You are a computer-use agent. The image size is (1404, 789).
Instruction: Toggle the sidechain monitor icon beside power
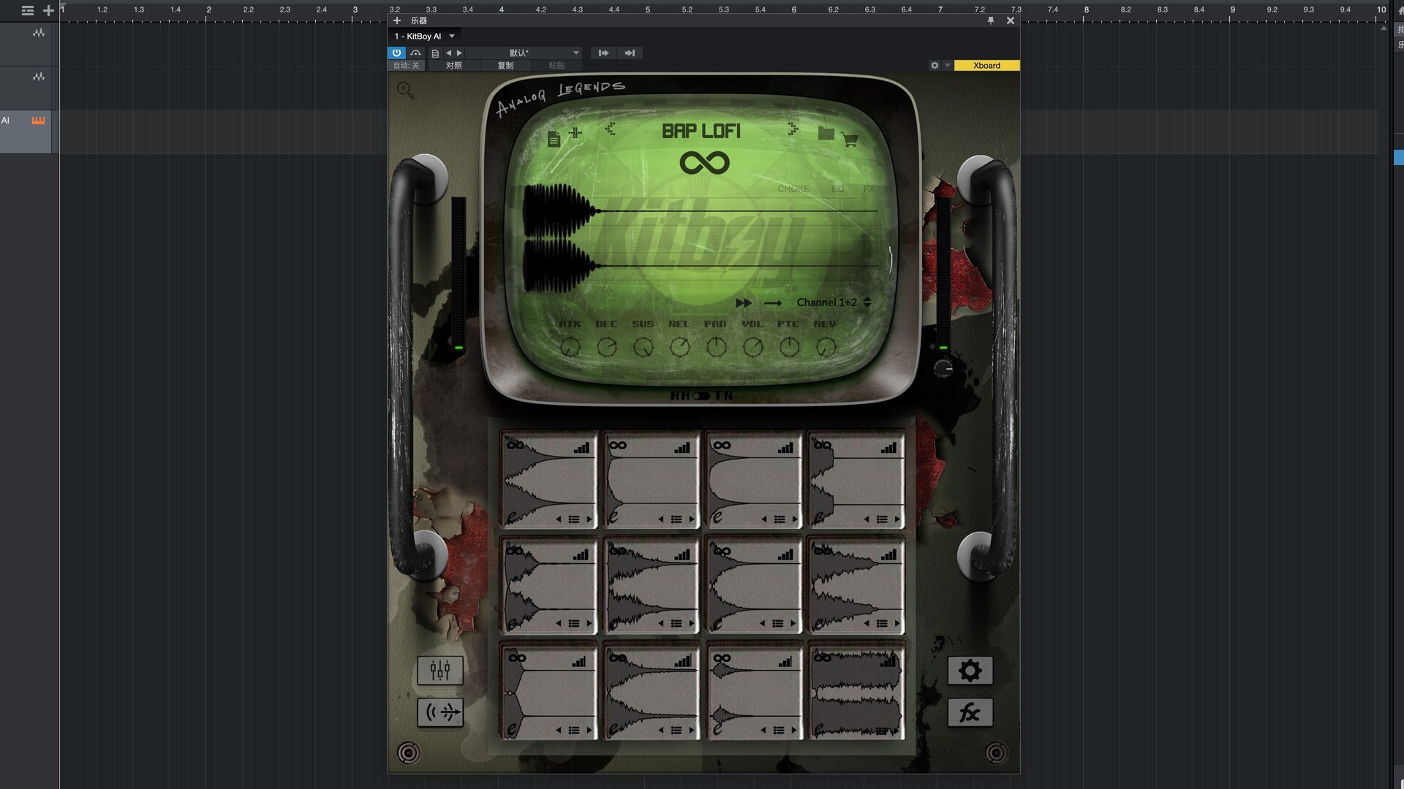(x=416, y=53)
